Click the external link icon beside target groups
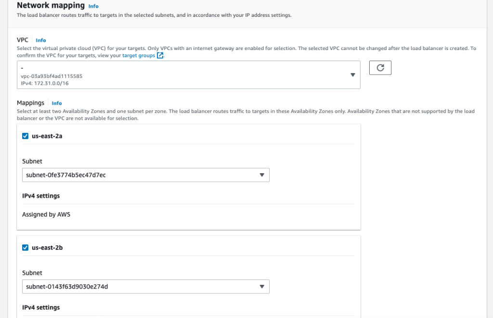 tap(160, 55)
